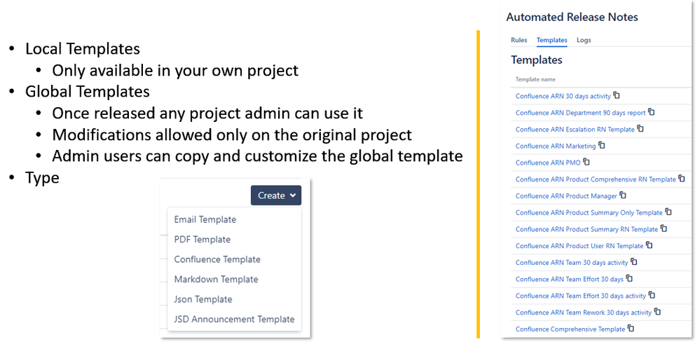Copy ARN Team Rework 30 days activity
The width and height of the screenshot is (700, 342).
(x=657, y=312)
